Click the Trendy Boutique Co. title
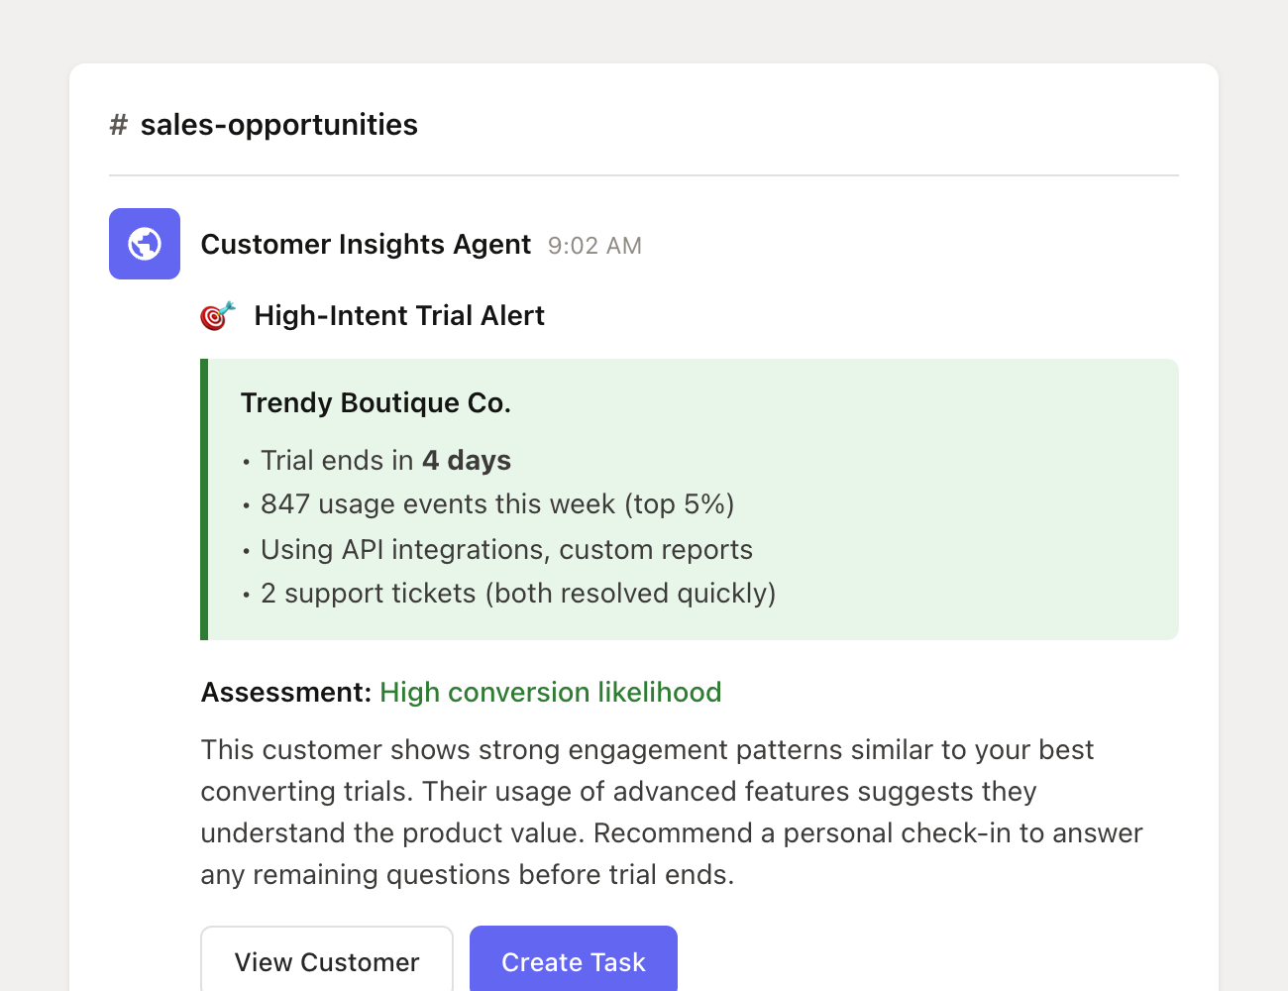Viewport: 1288px width, 991px height. pyautogui.click(x=376, y=402)
